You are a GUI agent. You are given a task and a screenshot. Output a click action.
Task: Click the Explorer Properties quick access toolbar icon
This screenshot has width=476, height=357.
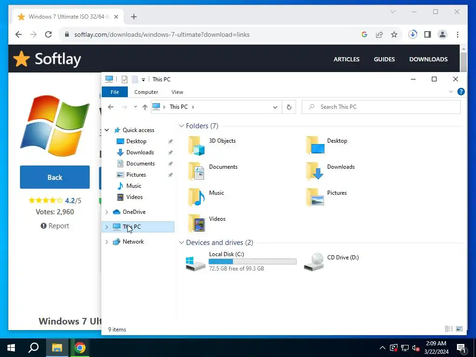click(125, 79)
